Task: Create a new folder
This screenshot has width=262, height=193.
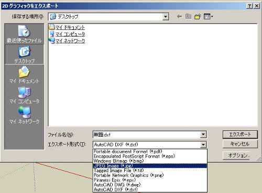Action: point(198,17)
